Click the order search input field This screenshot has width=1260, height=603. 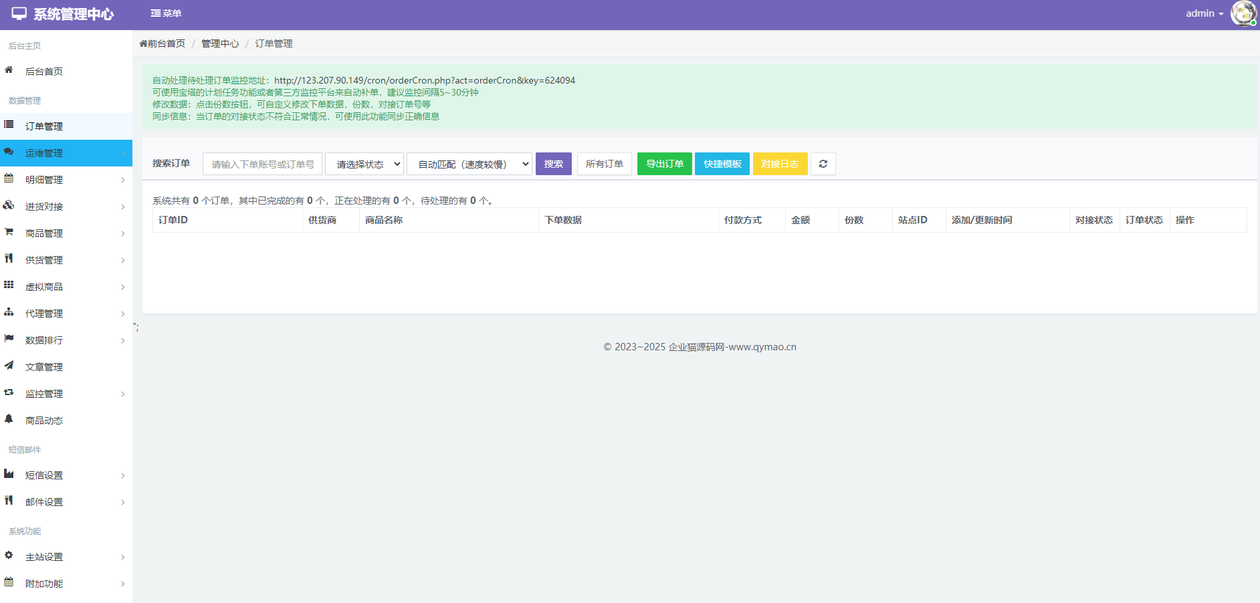click(262, 164)
